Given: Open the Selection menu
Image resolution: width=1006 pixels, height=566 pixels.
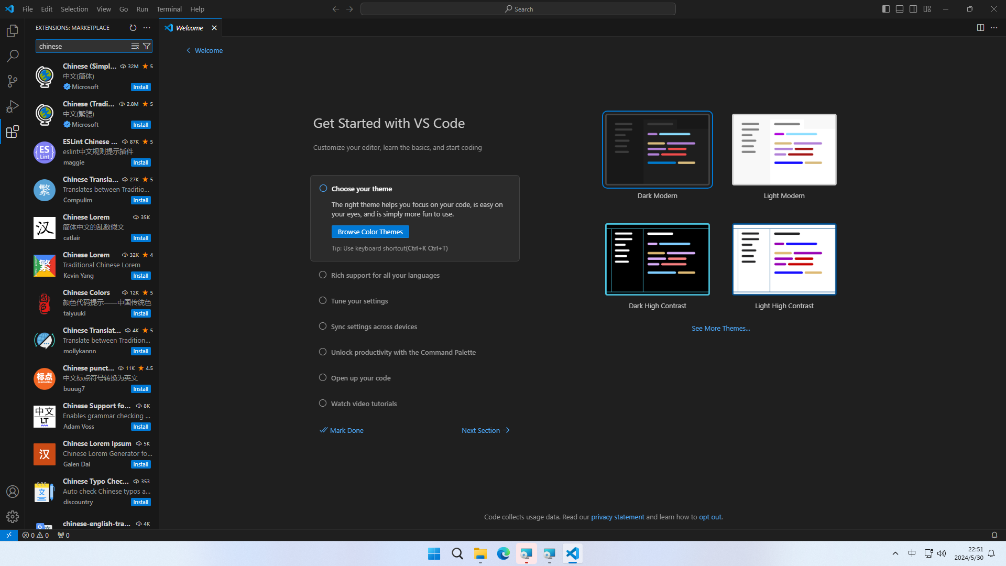Looking at the screenshot, I should click(74, 9).
